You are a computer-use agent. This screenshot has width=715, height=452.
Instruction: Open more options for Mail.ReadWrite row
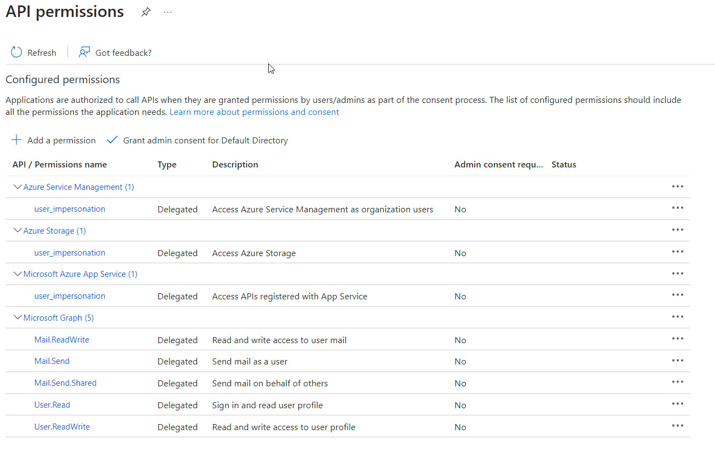pos(678,339)
